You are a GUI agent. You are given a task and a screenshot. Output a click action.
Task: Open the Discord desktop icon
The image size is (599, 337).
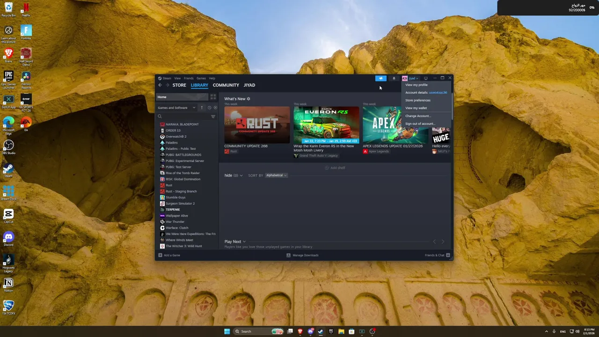[8, 239]
